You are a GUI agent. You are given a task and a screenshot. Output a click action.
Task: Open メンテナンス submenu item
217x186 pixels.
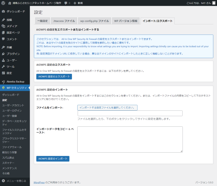pos(9,168)
